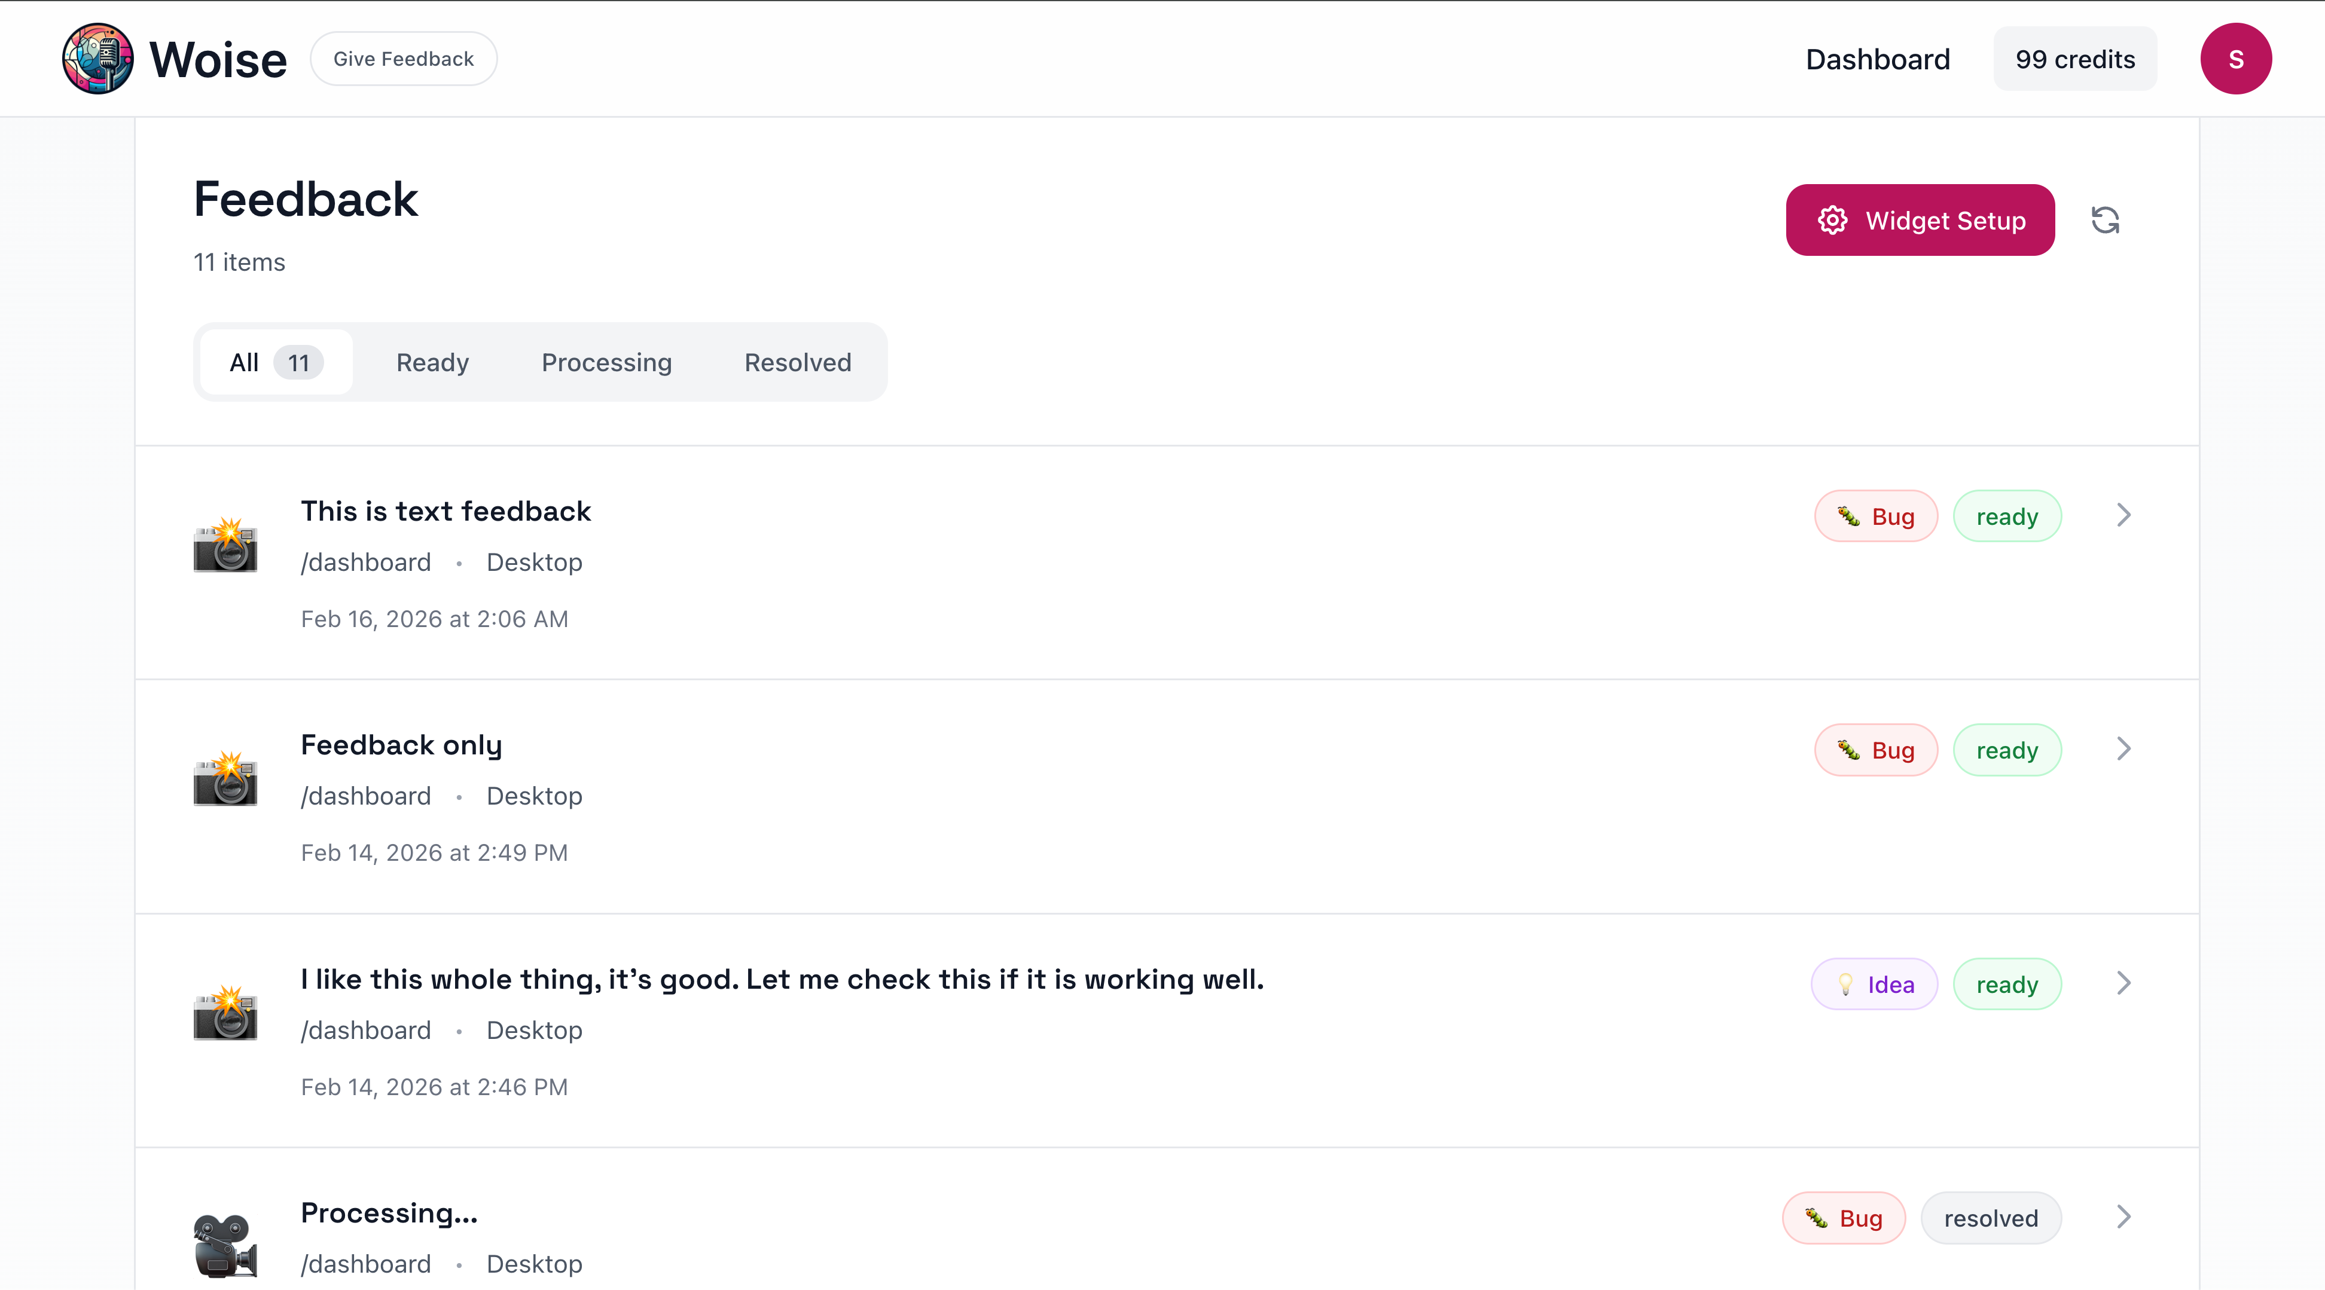Viewport: 2325px width, 1290px height.
Task: Select the Bug badge on 'This is text feedback'
Action: click(1875, 516)
